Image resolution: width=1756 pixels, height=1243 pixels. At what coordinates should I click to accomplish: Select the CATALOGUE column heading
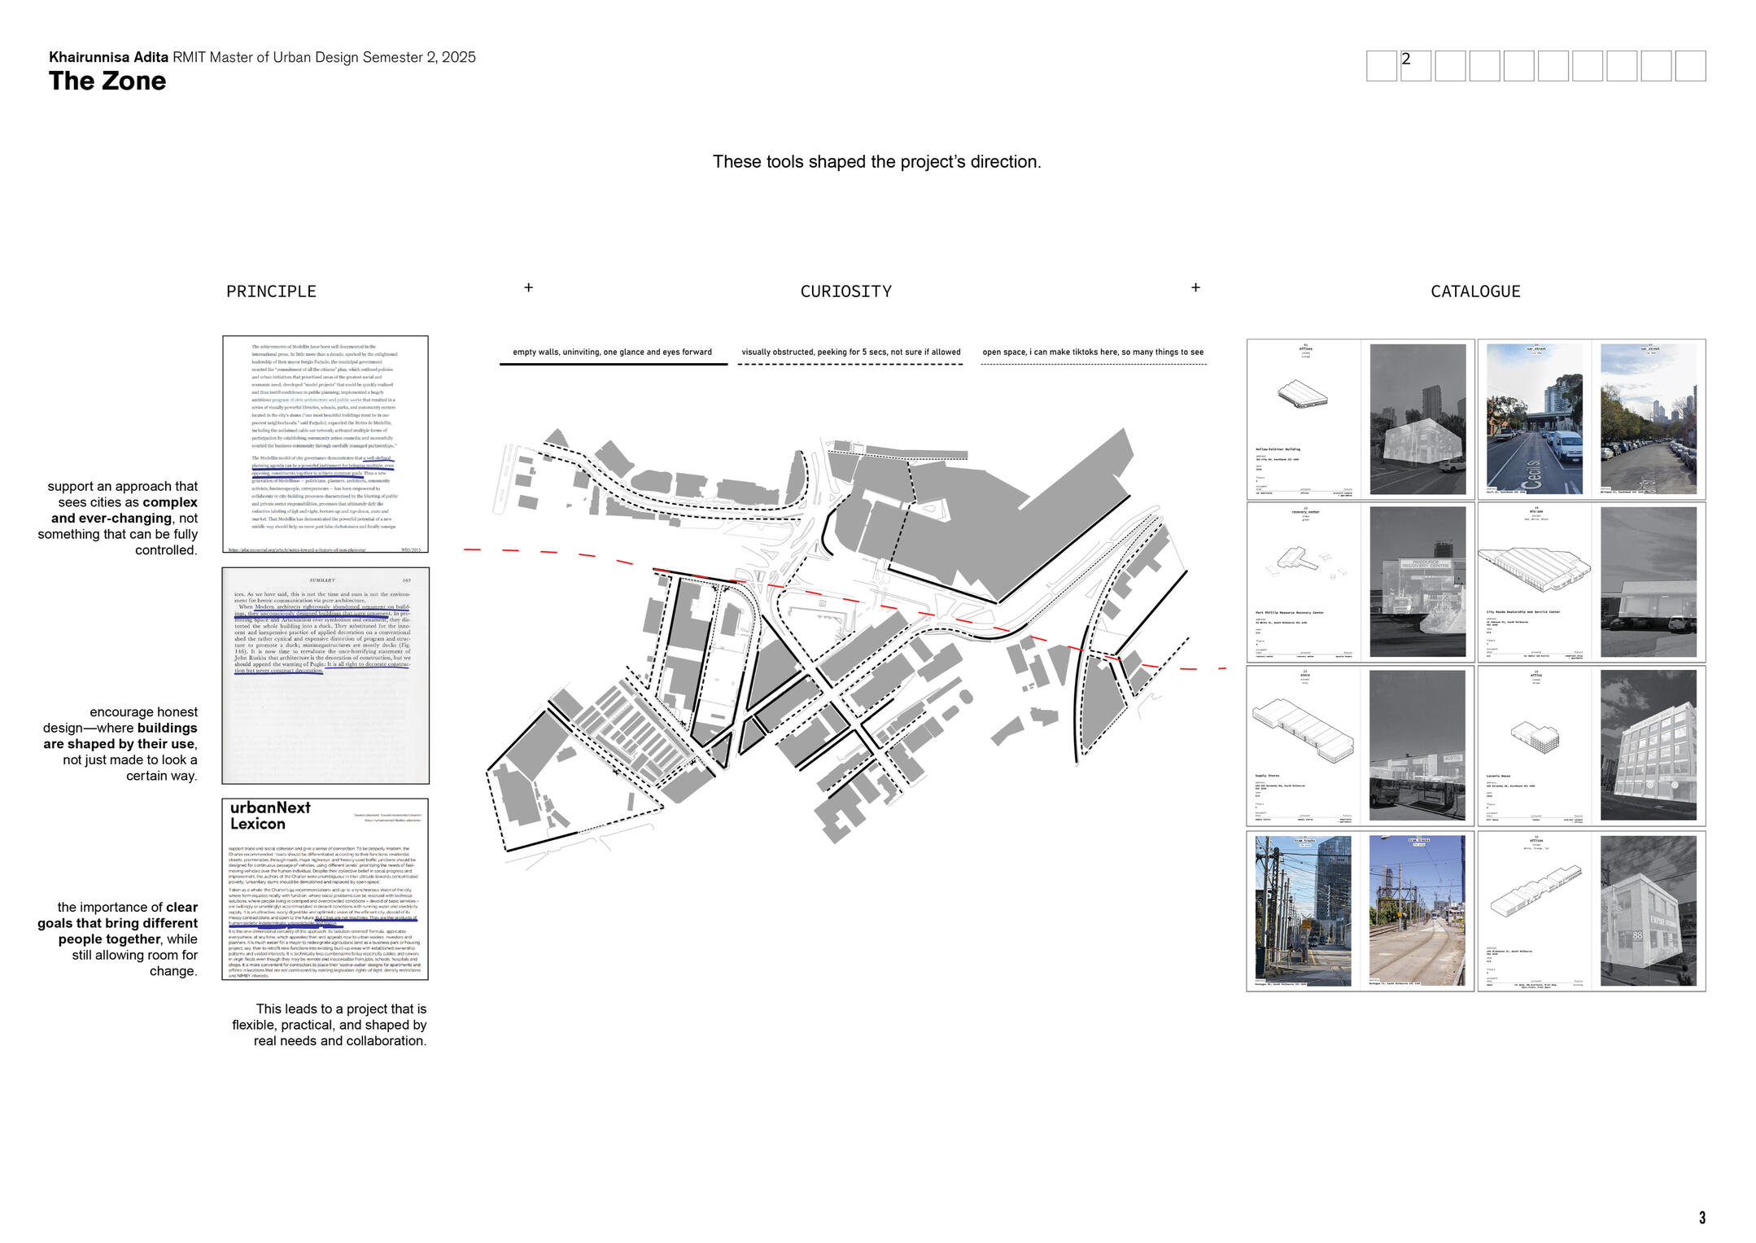(1474, 291)
